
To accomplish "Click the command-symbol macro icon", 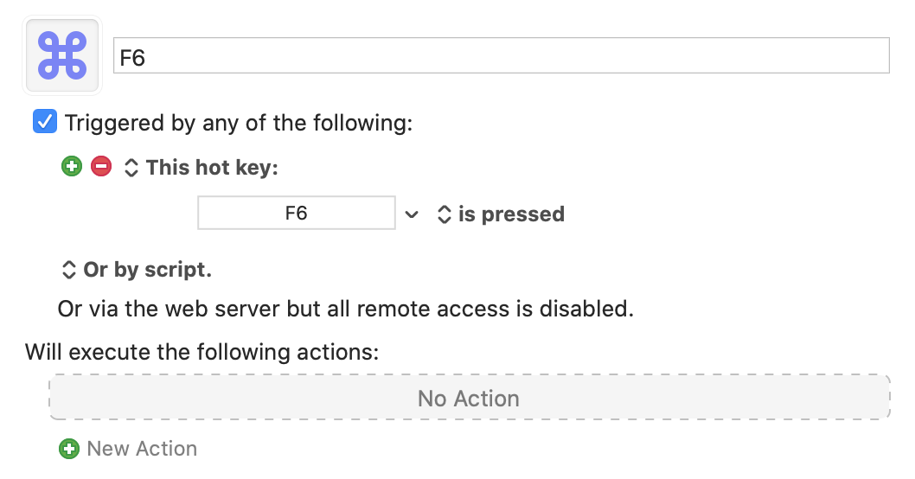I will pos(62,55).
